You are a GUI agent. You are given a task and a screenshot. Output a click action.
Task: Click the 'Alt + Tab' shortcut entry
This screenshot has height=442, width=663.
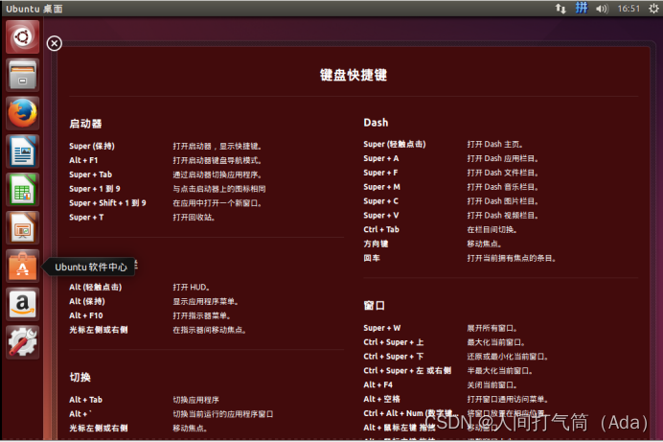pyautogui.click(x=86, y=400)
